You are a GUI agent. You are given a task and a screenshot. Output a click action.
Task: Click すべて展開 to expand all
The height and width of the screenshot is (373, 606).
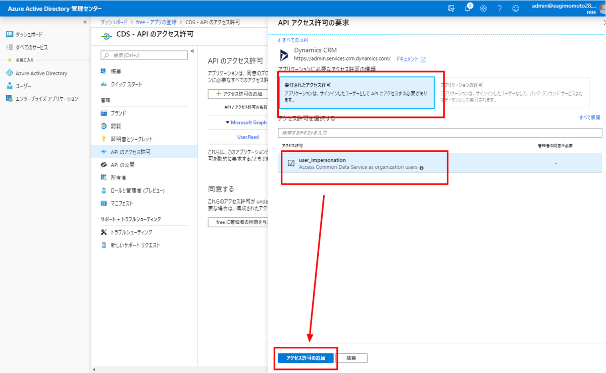(x=590, y=117)
